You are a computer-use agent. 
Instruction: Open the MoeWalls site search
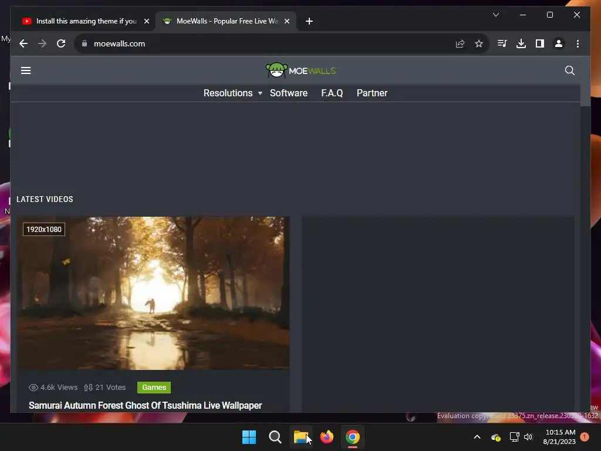tap(569, 70)
